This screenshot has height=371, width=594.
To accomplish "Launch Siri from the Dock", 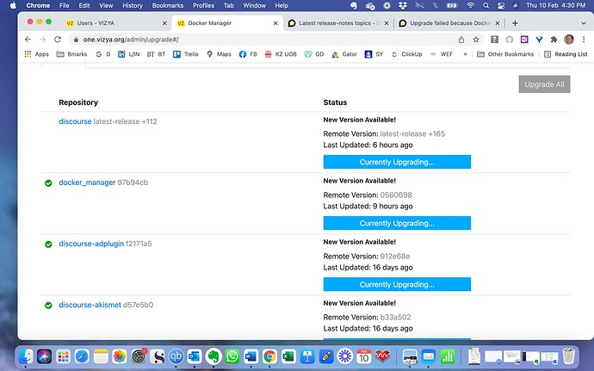I will (44, 356).
